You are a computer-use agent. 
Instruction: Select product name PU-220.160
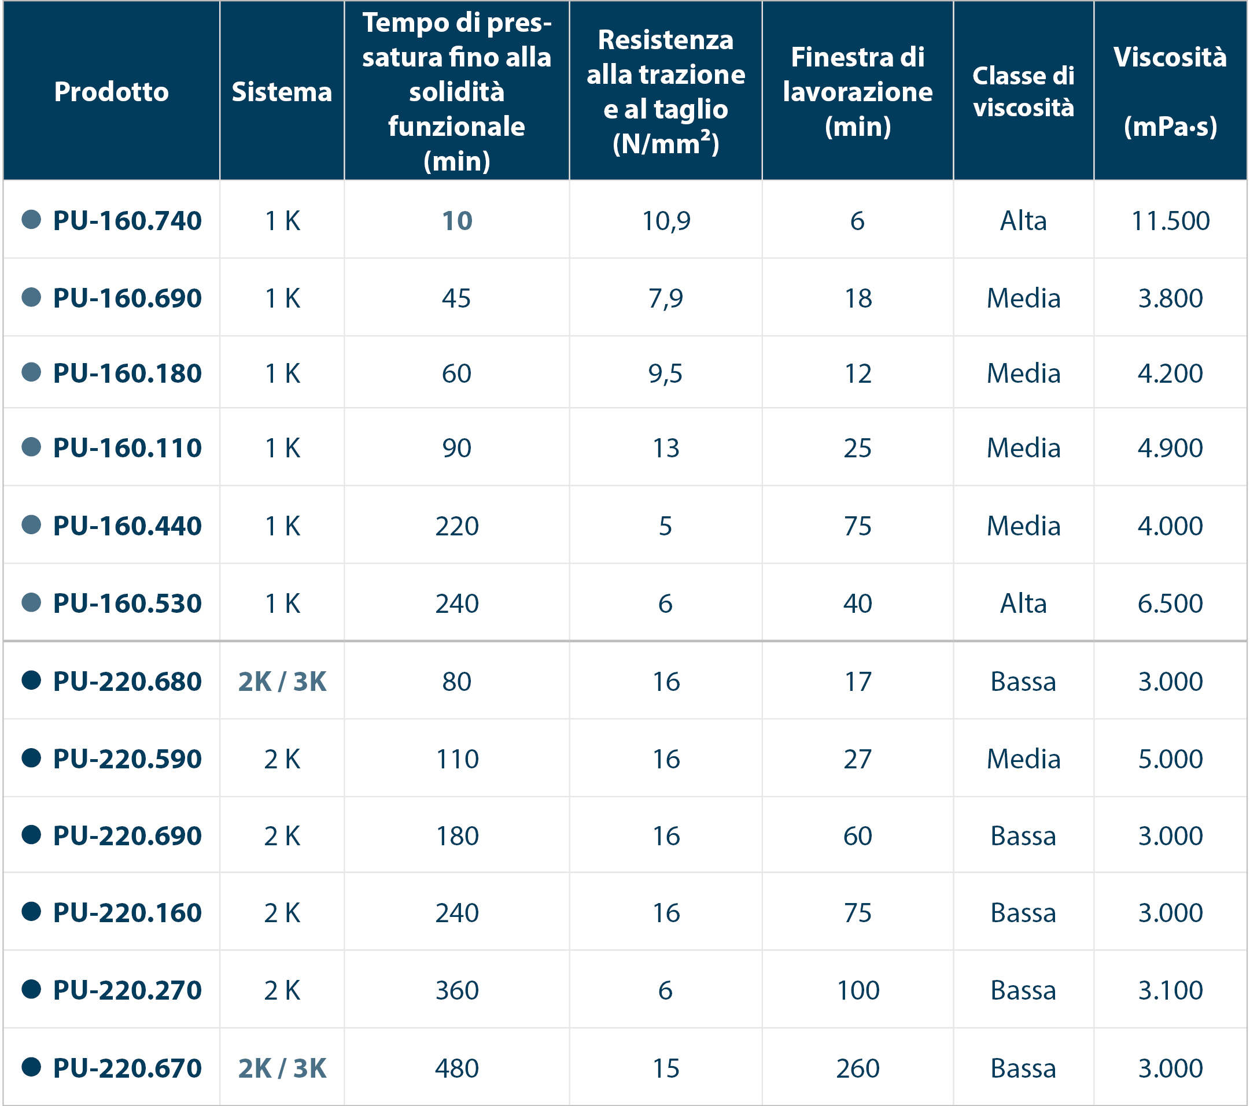[127, 913]
